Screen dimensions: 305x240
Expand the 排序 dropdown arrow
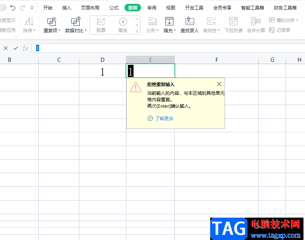tap(34, 30)
